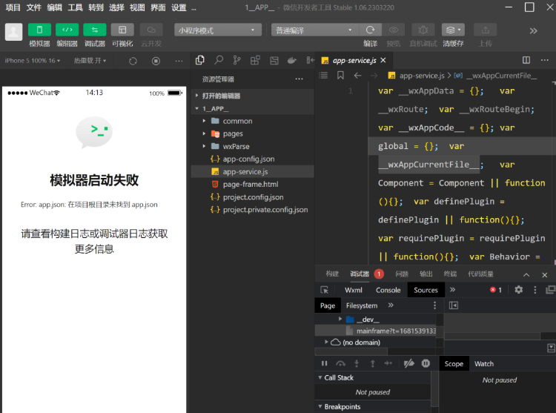This screenshot has height=413, width=556.
Task: Click the user avatar icon
Action: click(13, 32)
